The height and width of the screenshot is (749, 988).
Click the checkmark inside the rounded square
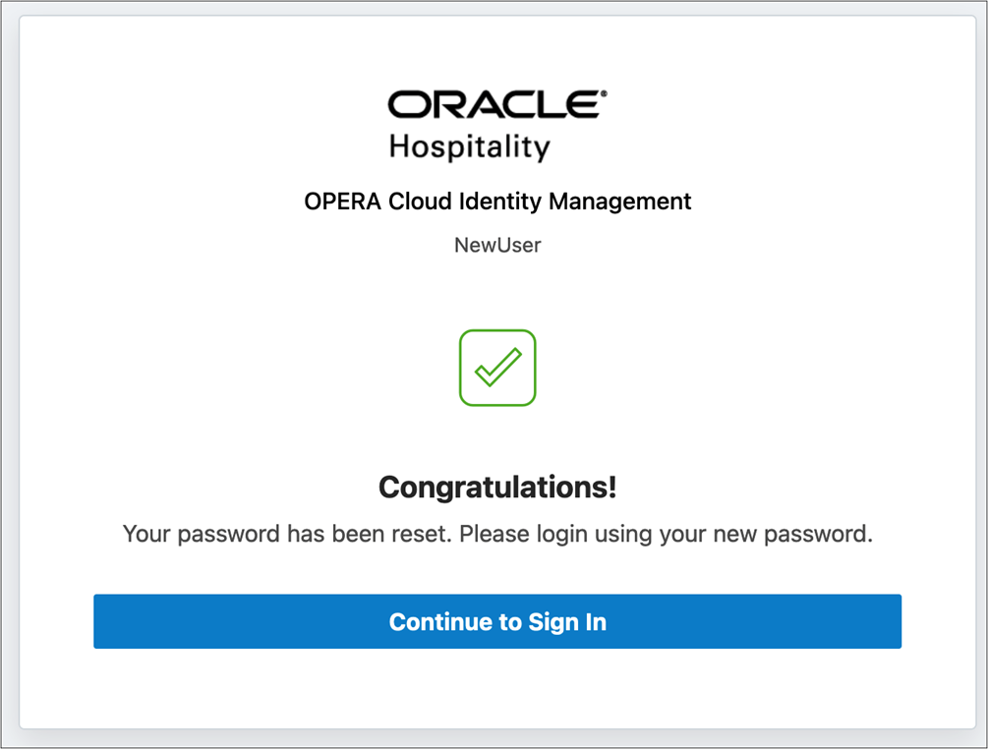click(496, 368)
